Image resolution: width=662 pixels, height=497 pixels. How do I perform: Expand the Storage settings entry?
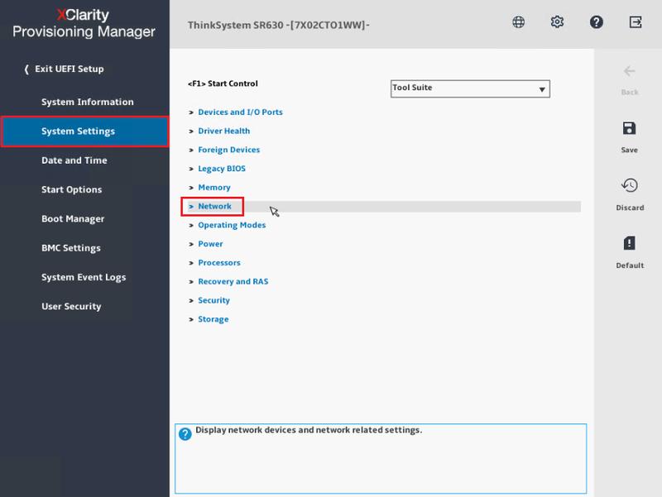pyautogui.click(x=213, y=319)
